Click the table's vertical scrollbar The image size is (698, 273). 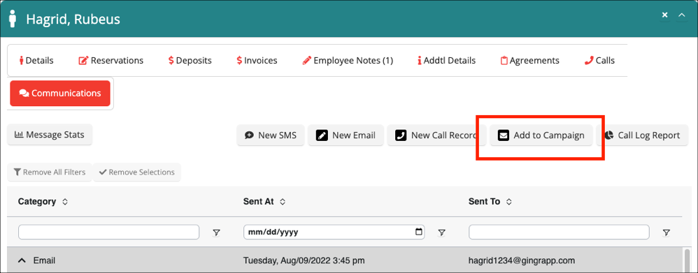687,260
